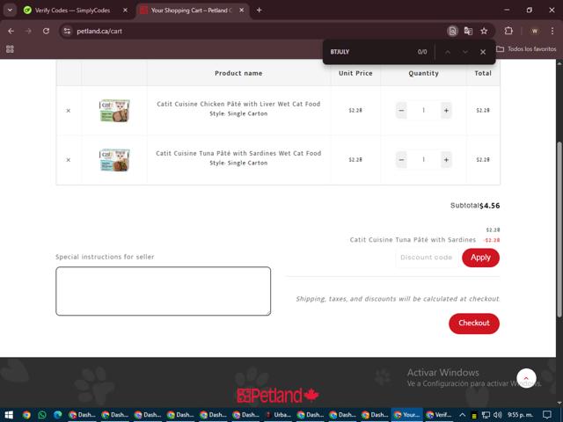This screenshot has width=563, height=422.
Task: Select the Subtotal $4.56 amount
Action: click(x=489, y=206)
